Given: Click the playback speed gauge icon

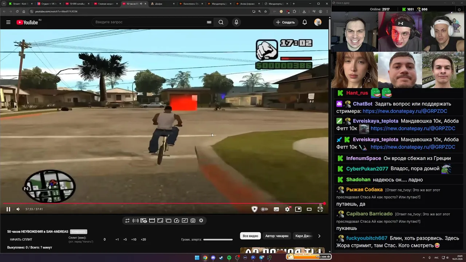Looking at the screenshot, I should pyautogui.click(x=177, y=221).
